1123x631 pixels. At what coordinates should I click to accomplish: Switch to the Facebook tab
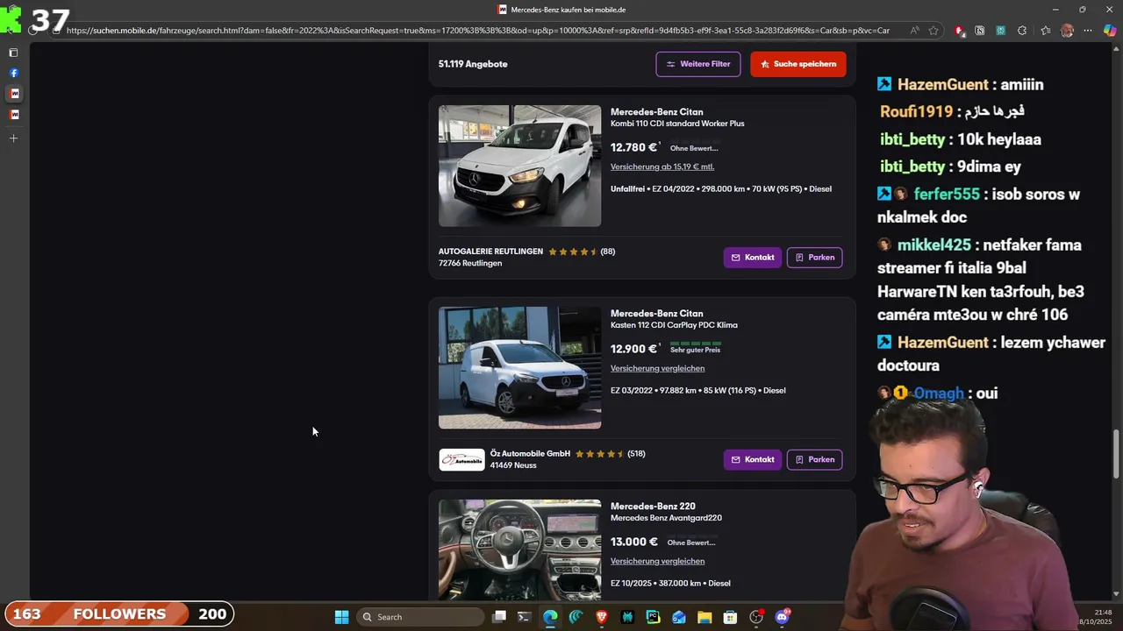[x=13, y=73]
